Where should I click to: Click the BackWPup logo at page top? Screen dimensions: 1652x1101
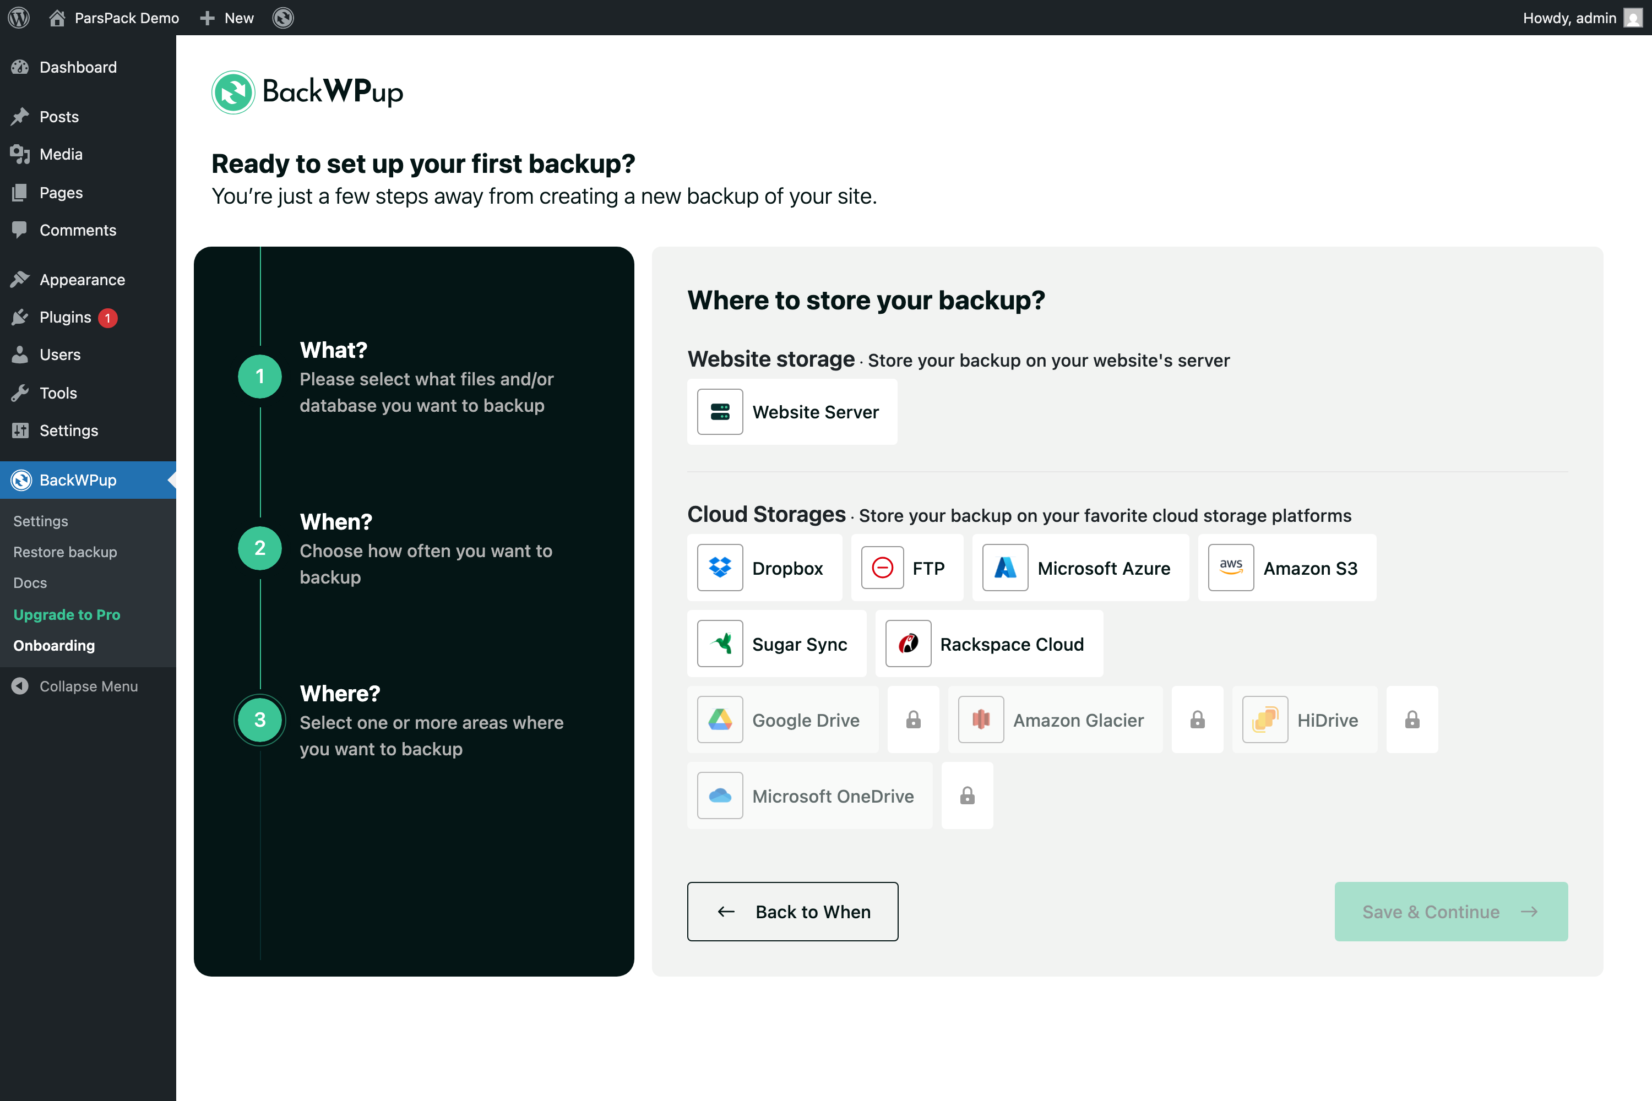tap(308, 92)
